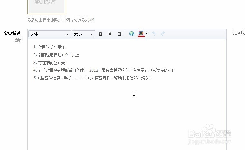This screenshot has width=245, height=150.
Task: Undo the last edit
Action: (x=154, y=34)
